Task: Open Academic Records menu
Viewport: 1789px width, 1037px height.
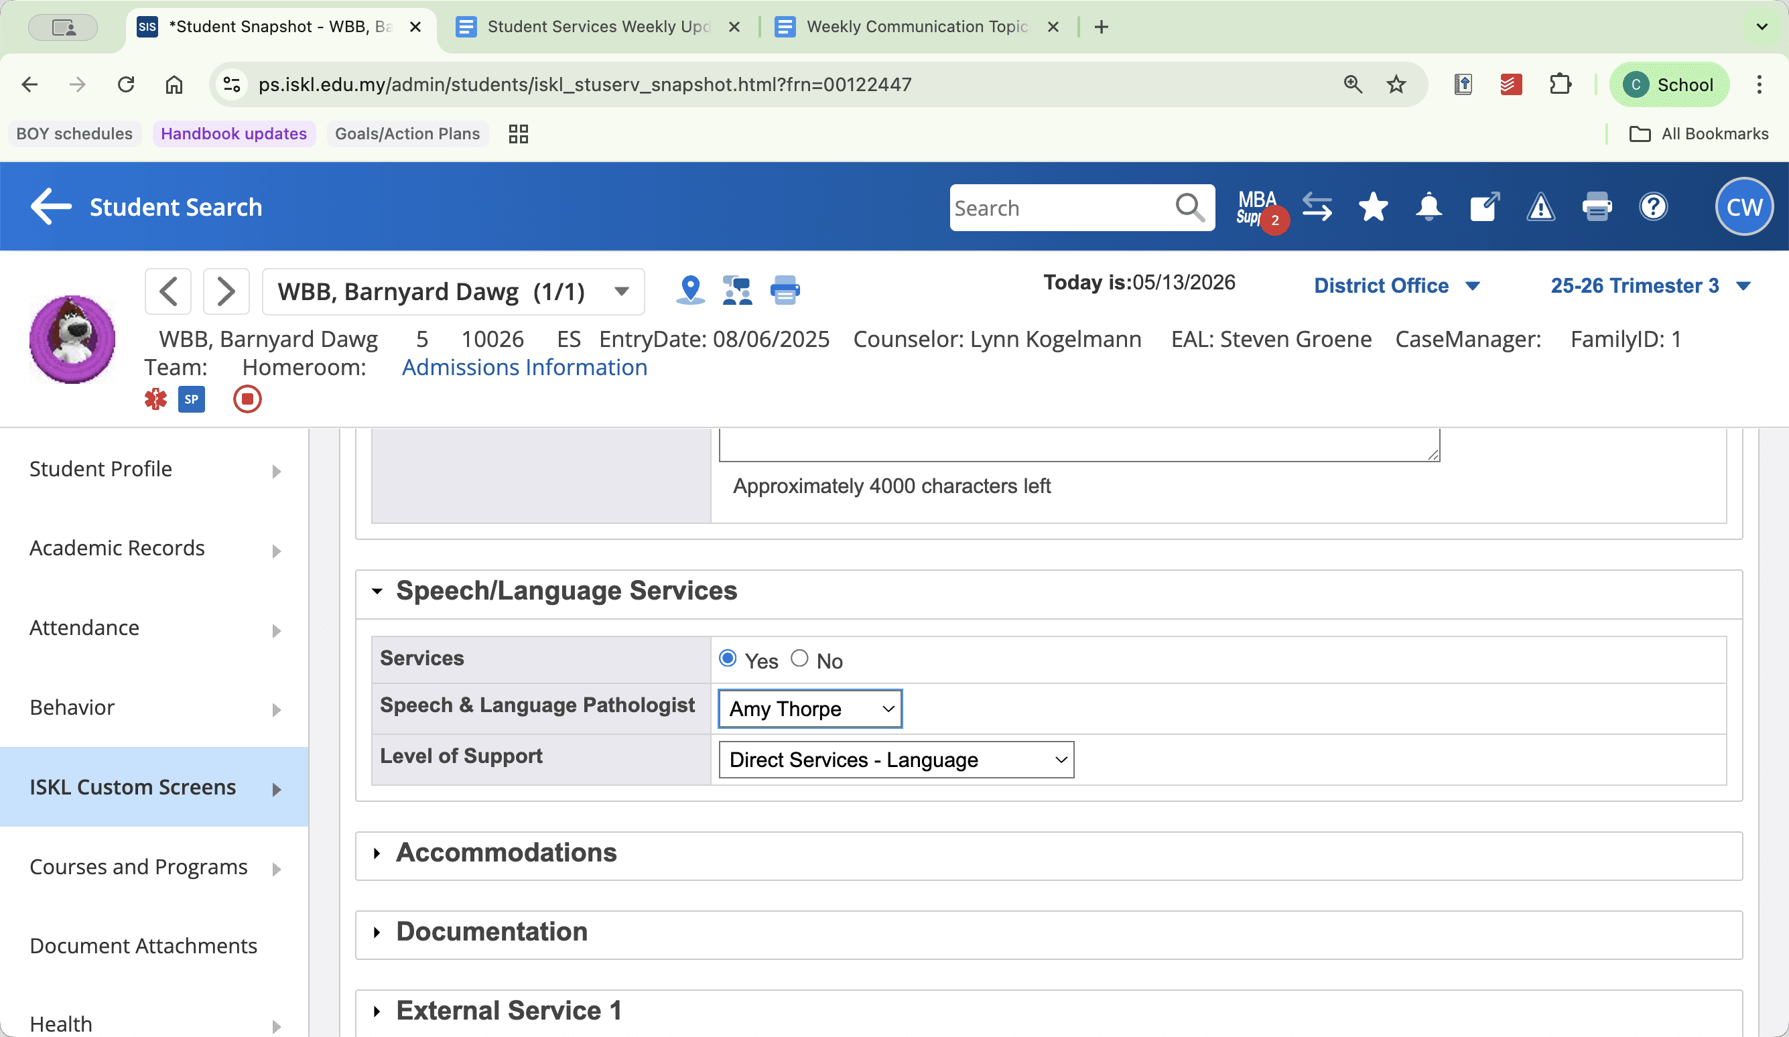Action: pyautogui.click(x=155, y=548)
